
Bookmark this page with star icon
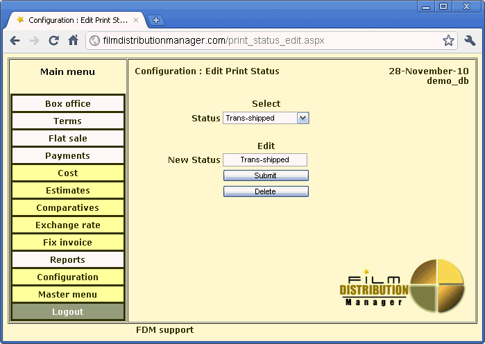click(x=448, y=41)
